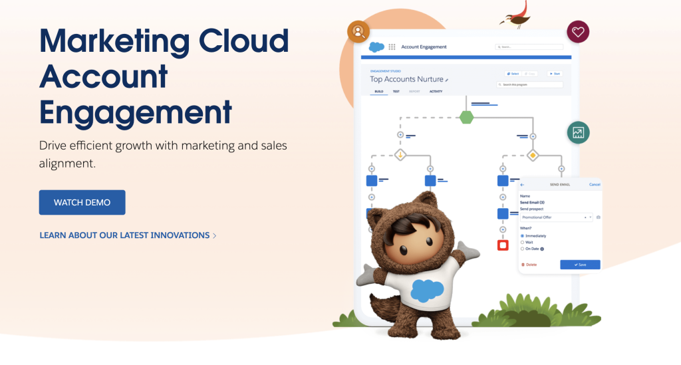Click the blue Save button
Viewport: 681px width, 365px height.
580,265
